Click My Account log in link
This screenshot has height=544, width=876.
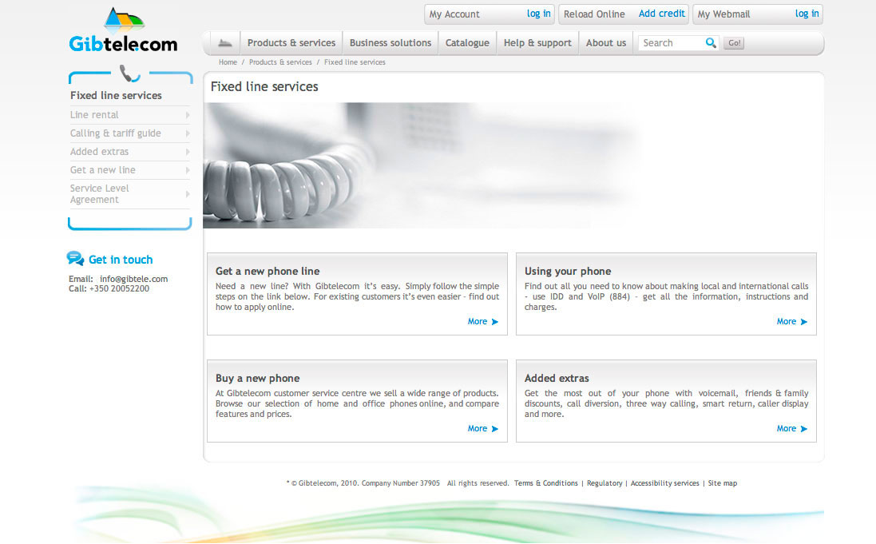[538, 14]
